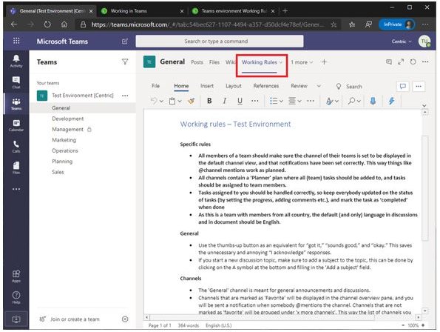
Task: Click the Word Search tell-me field
Action: 349,86
